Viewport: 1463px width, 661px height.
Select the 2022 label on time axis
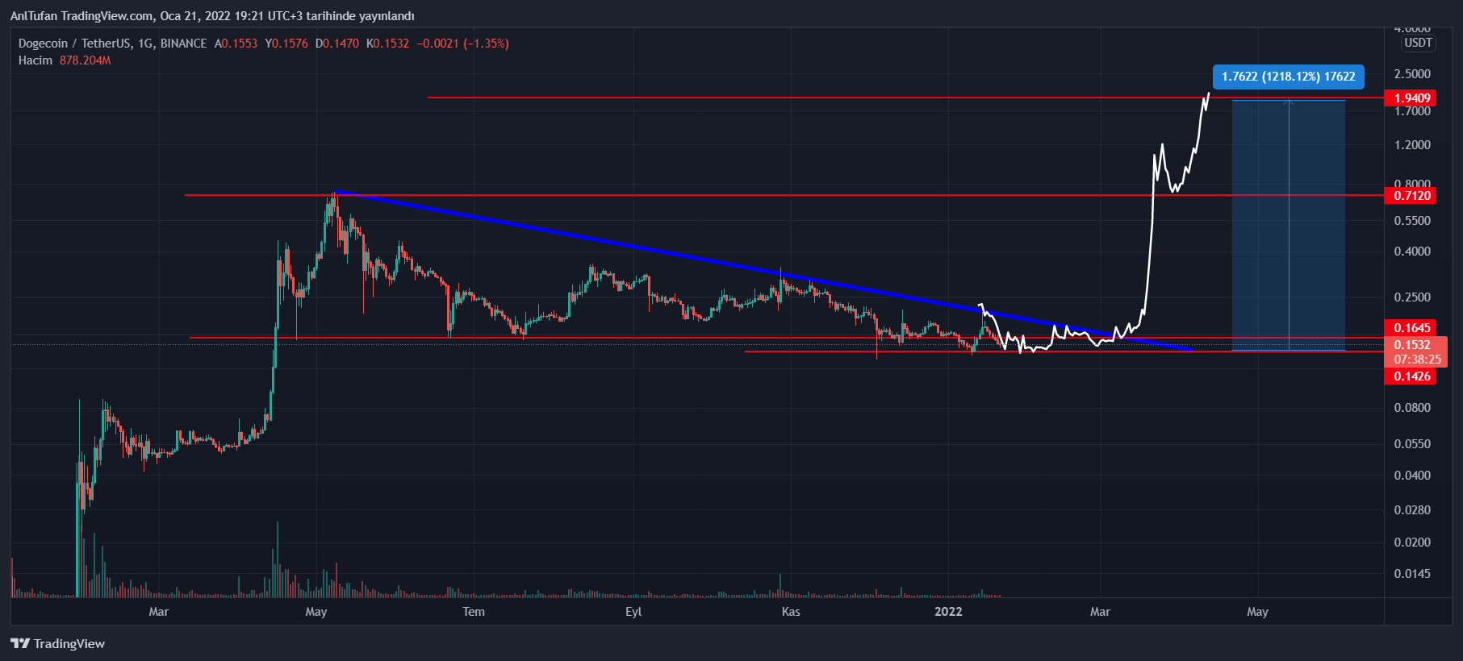tap(948, 612)
